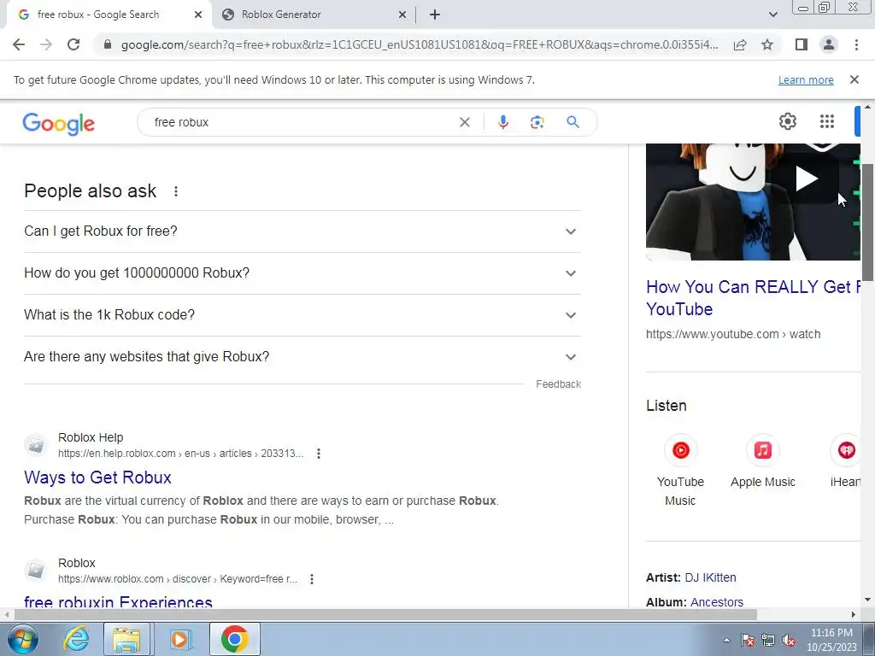This screenshot has width=875, height=656.
Task: Start voice search with the microphone icon
Action: 502,122
